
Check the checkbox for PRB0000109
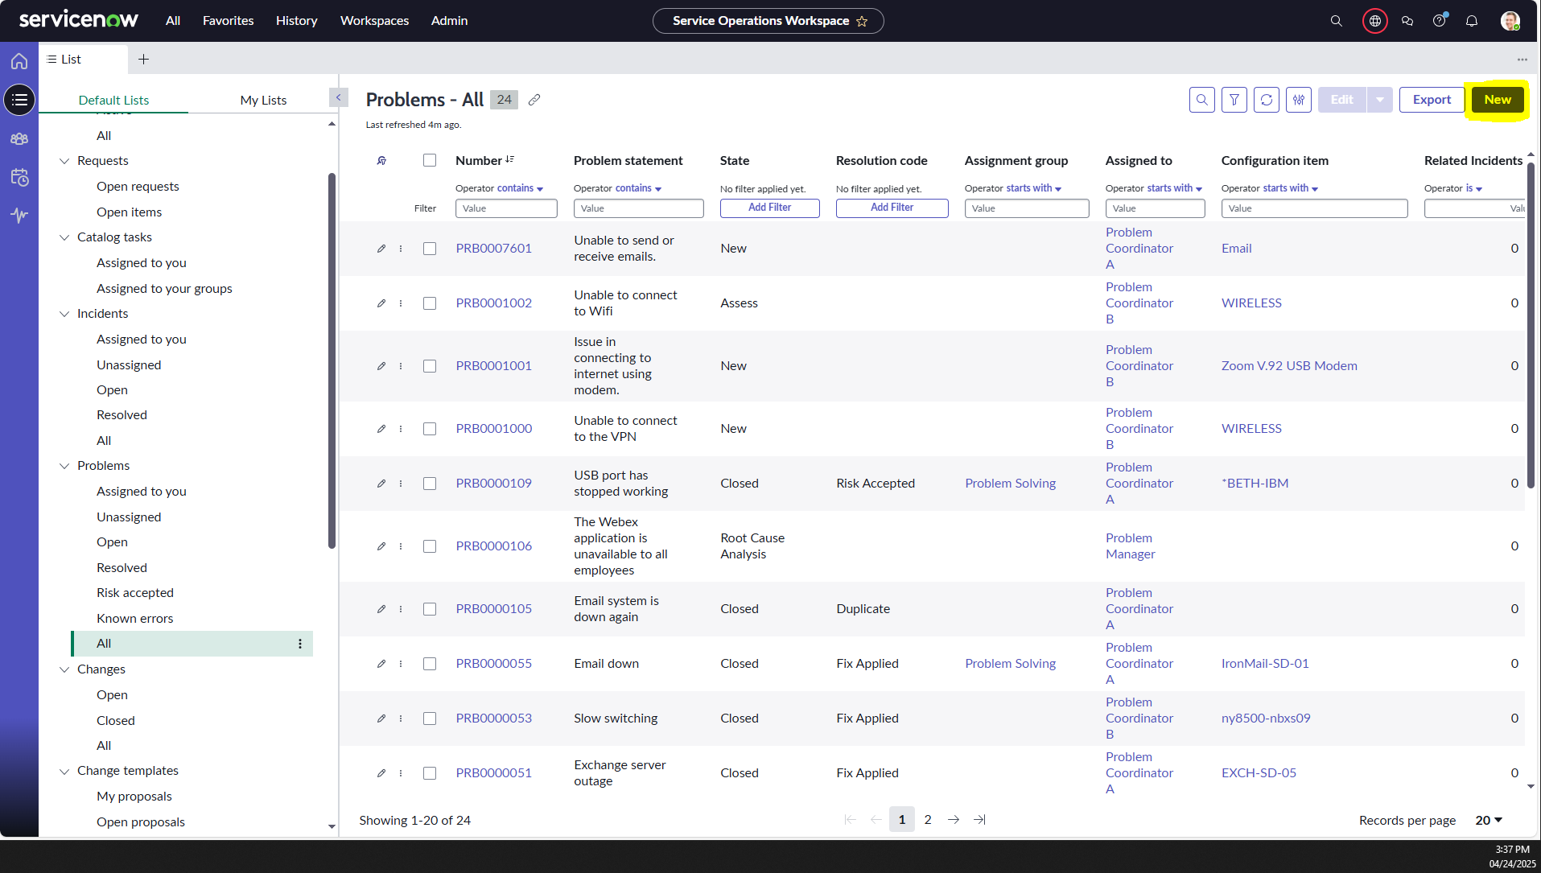point(430,484)
